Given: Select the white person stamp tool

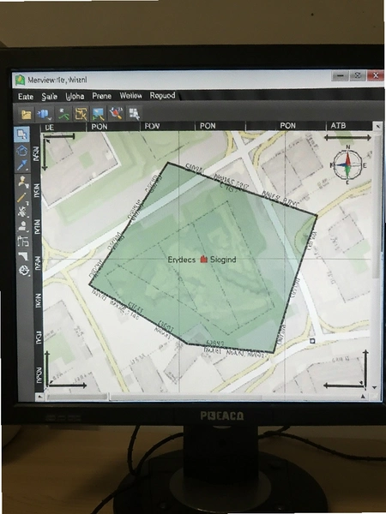Looking at the screenshot, I should point(22,226).
